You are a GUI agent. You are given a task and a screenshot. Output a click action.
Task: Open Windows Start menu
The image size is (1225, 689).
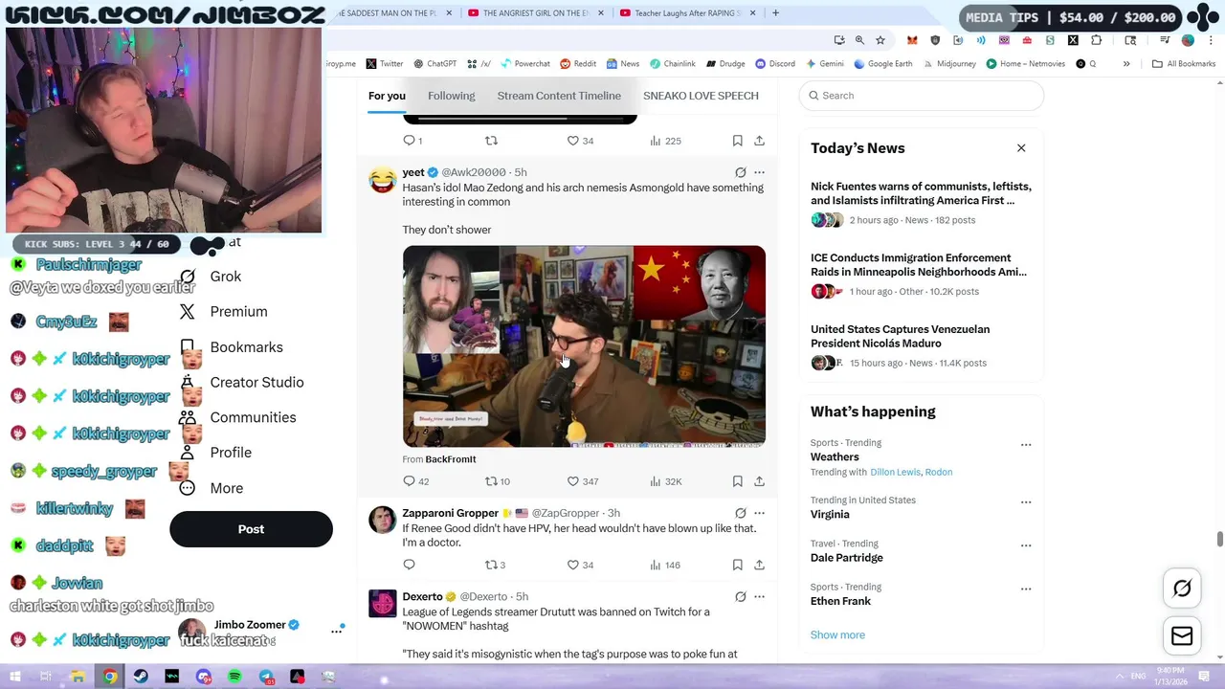point(15,677)
